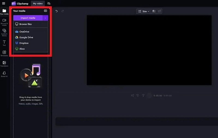Open the Brand kit sidebar tab
The image size is (218, 138).
4,74
